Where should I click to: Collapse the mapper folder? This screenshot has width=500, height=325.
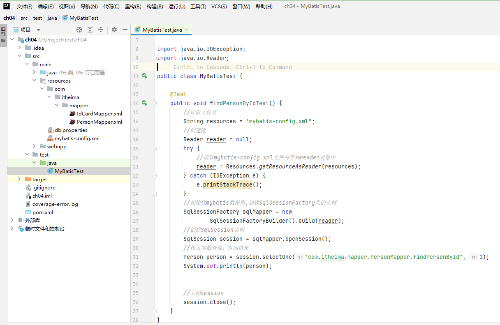pyautogui.click(x=56, y=106)
